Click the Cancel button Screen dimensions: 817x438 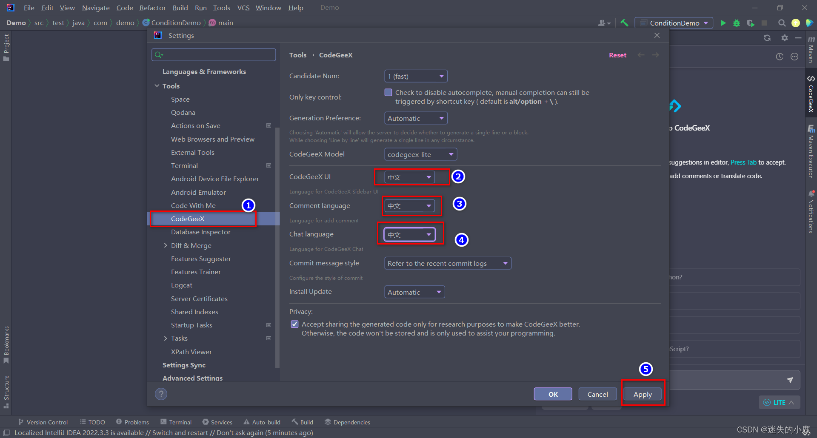pos(597,394)
